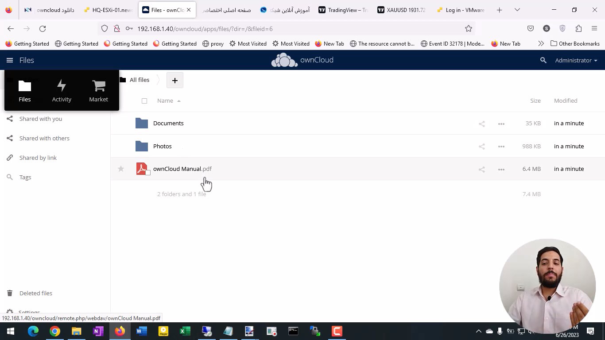Open the Market app in launcher
Image resolution: width=605 pixels, height=340 pixels.
point(98,91)
